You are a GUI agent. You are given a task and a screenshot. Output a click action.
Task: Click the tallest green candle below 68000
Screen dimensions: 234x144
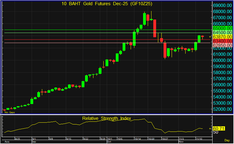145,19
